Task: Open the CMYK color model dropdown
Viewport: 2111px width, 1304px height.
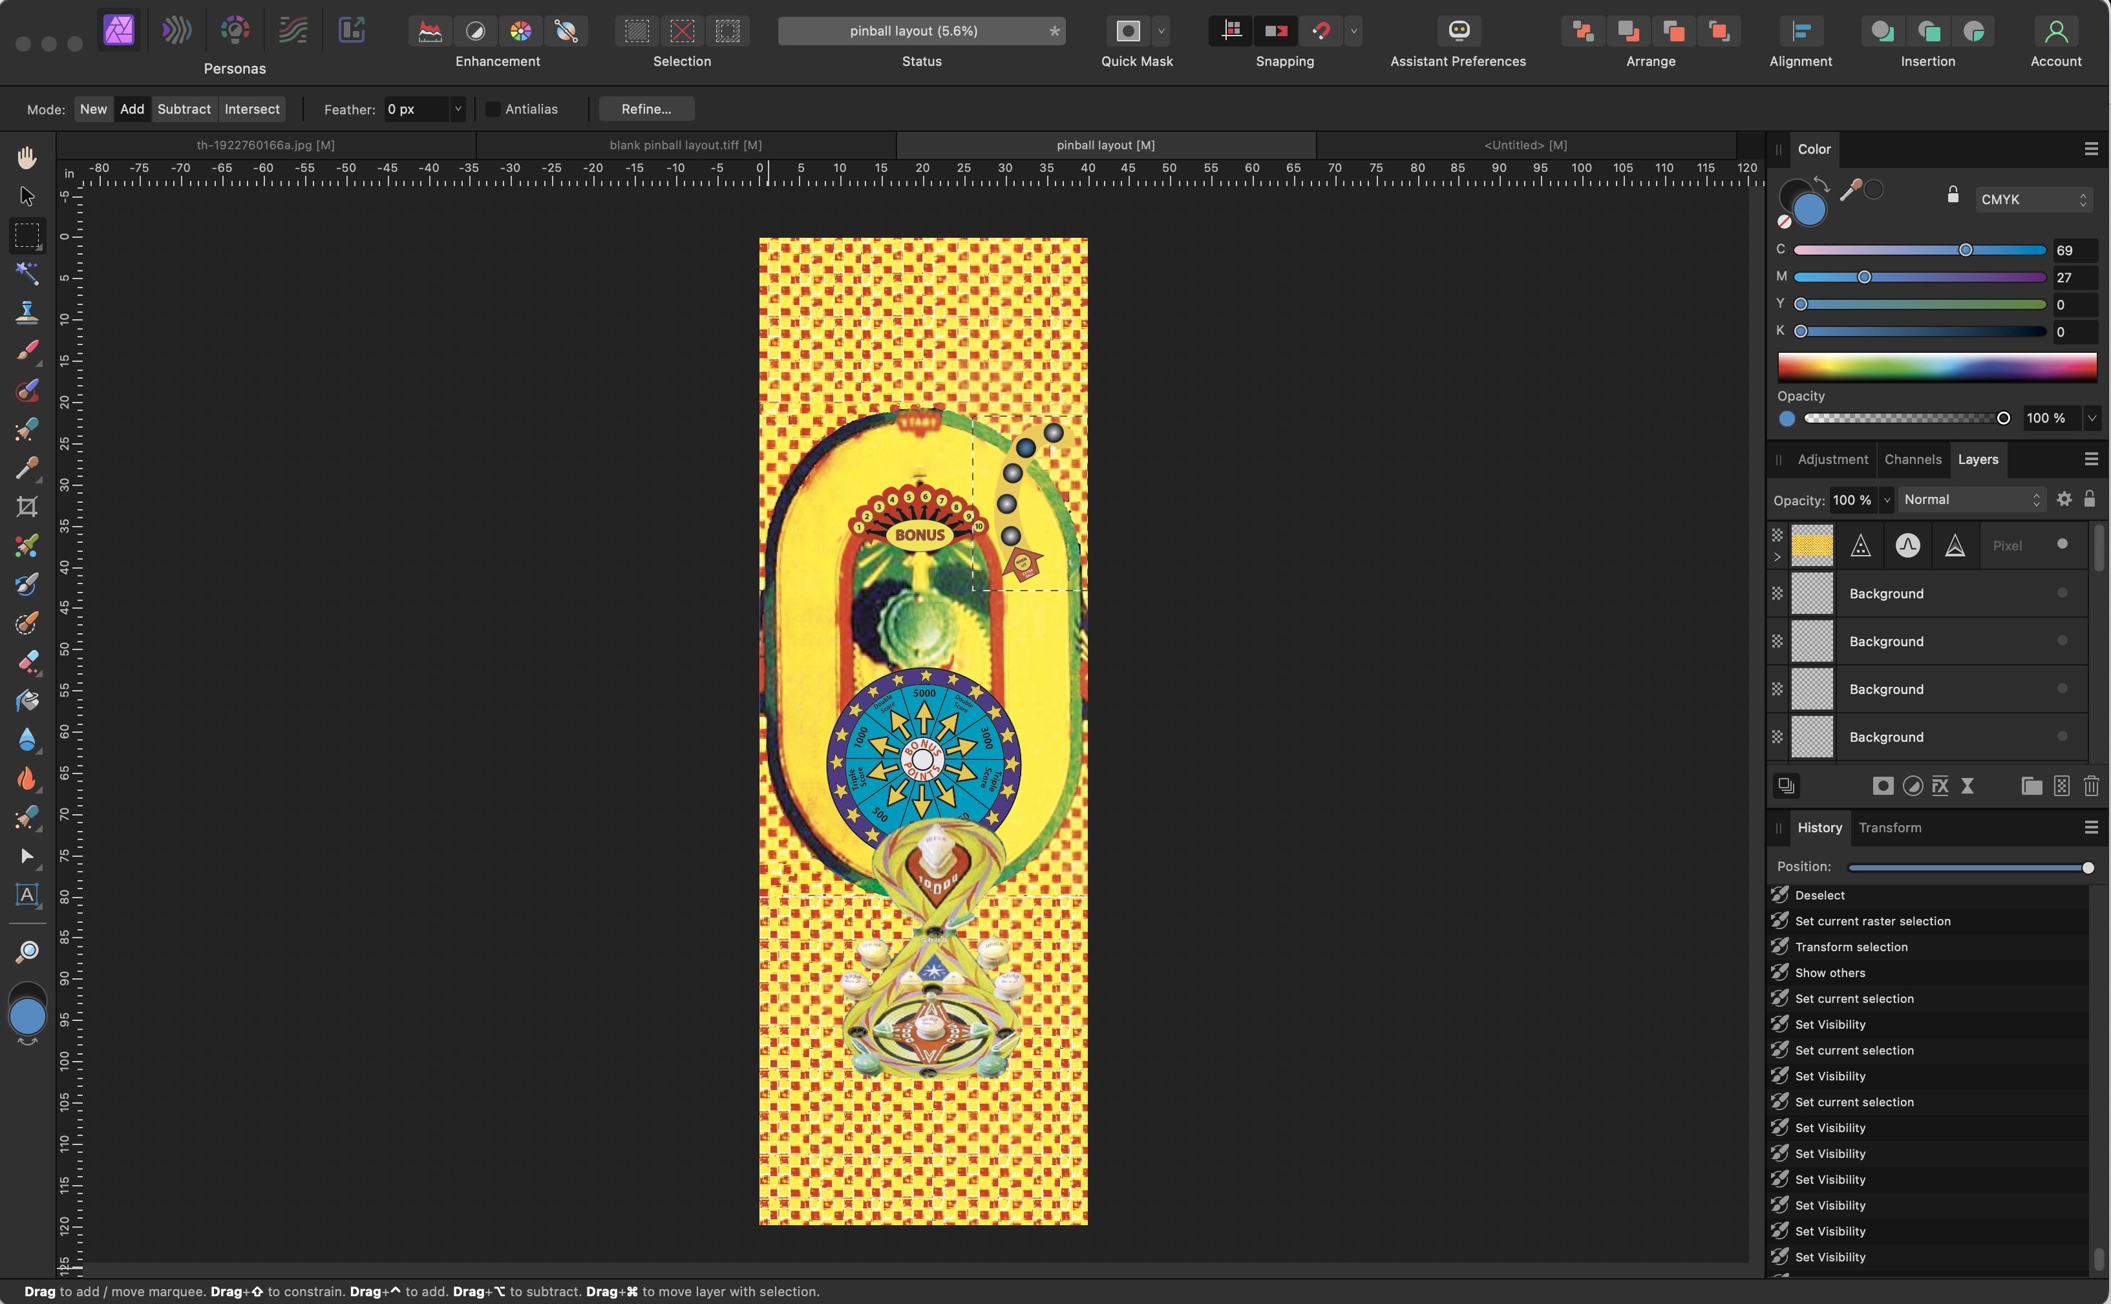Action: point(2033,199)
